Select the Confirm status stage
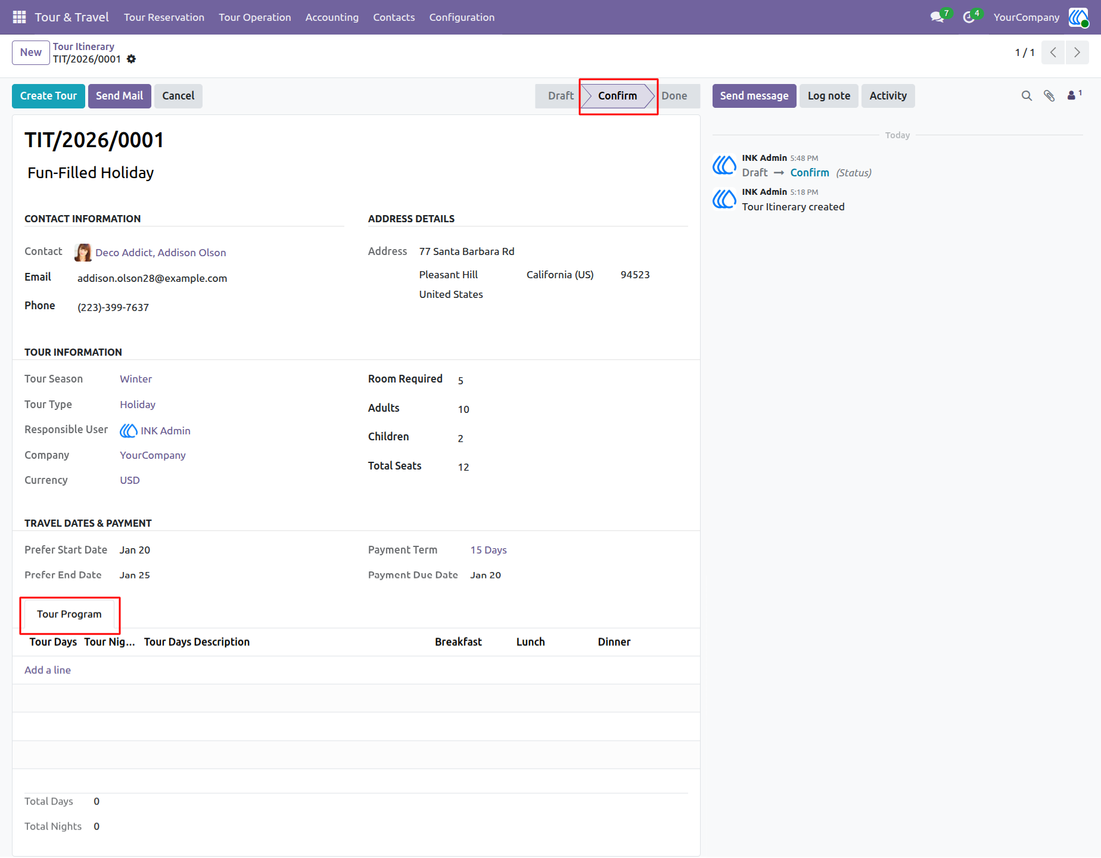Image resolution: width=1101 pixels, height=858 pixels. [617, 96]
